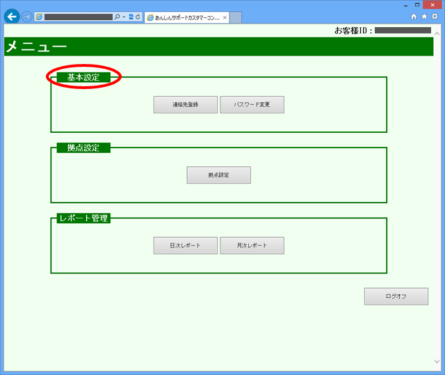Refresh the page using the reload icon

point(138,17)
